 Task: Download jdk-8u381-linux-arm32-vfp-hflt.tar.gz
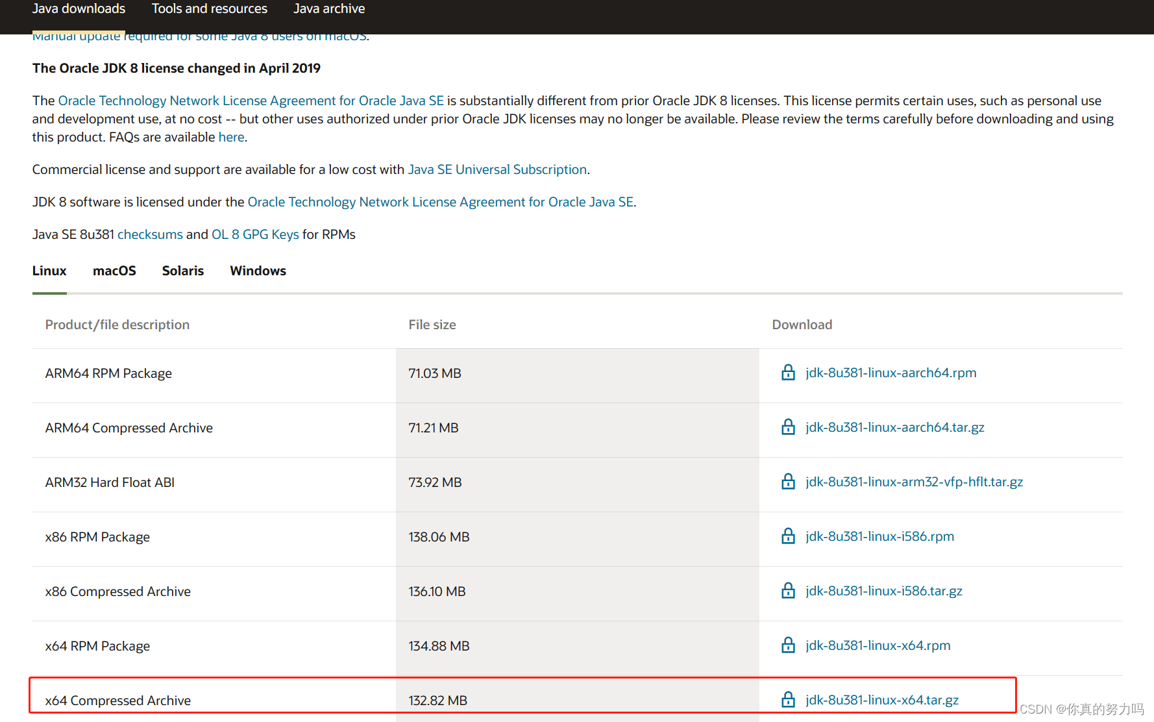pyautogui.click(x=915, y=482)
